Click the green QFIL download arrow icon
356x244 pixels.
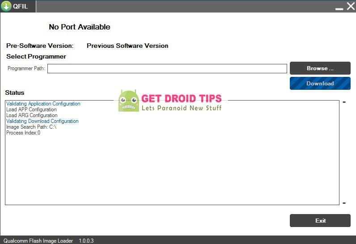click(6, 6)
